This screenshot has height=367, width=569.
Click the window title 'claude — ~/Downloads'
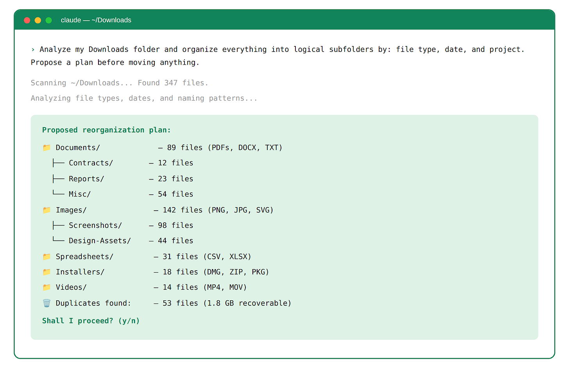coord(96,20)
